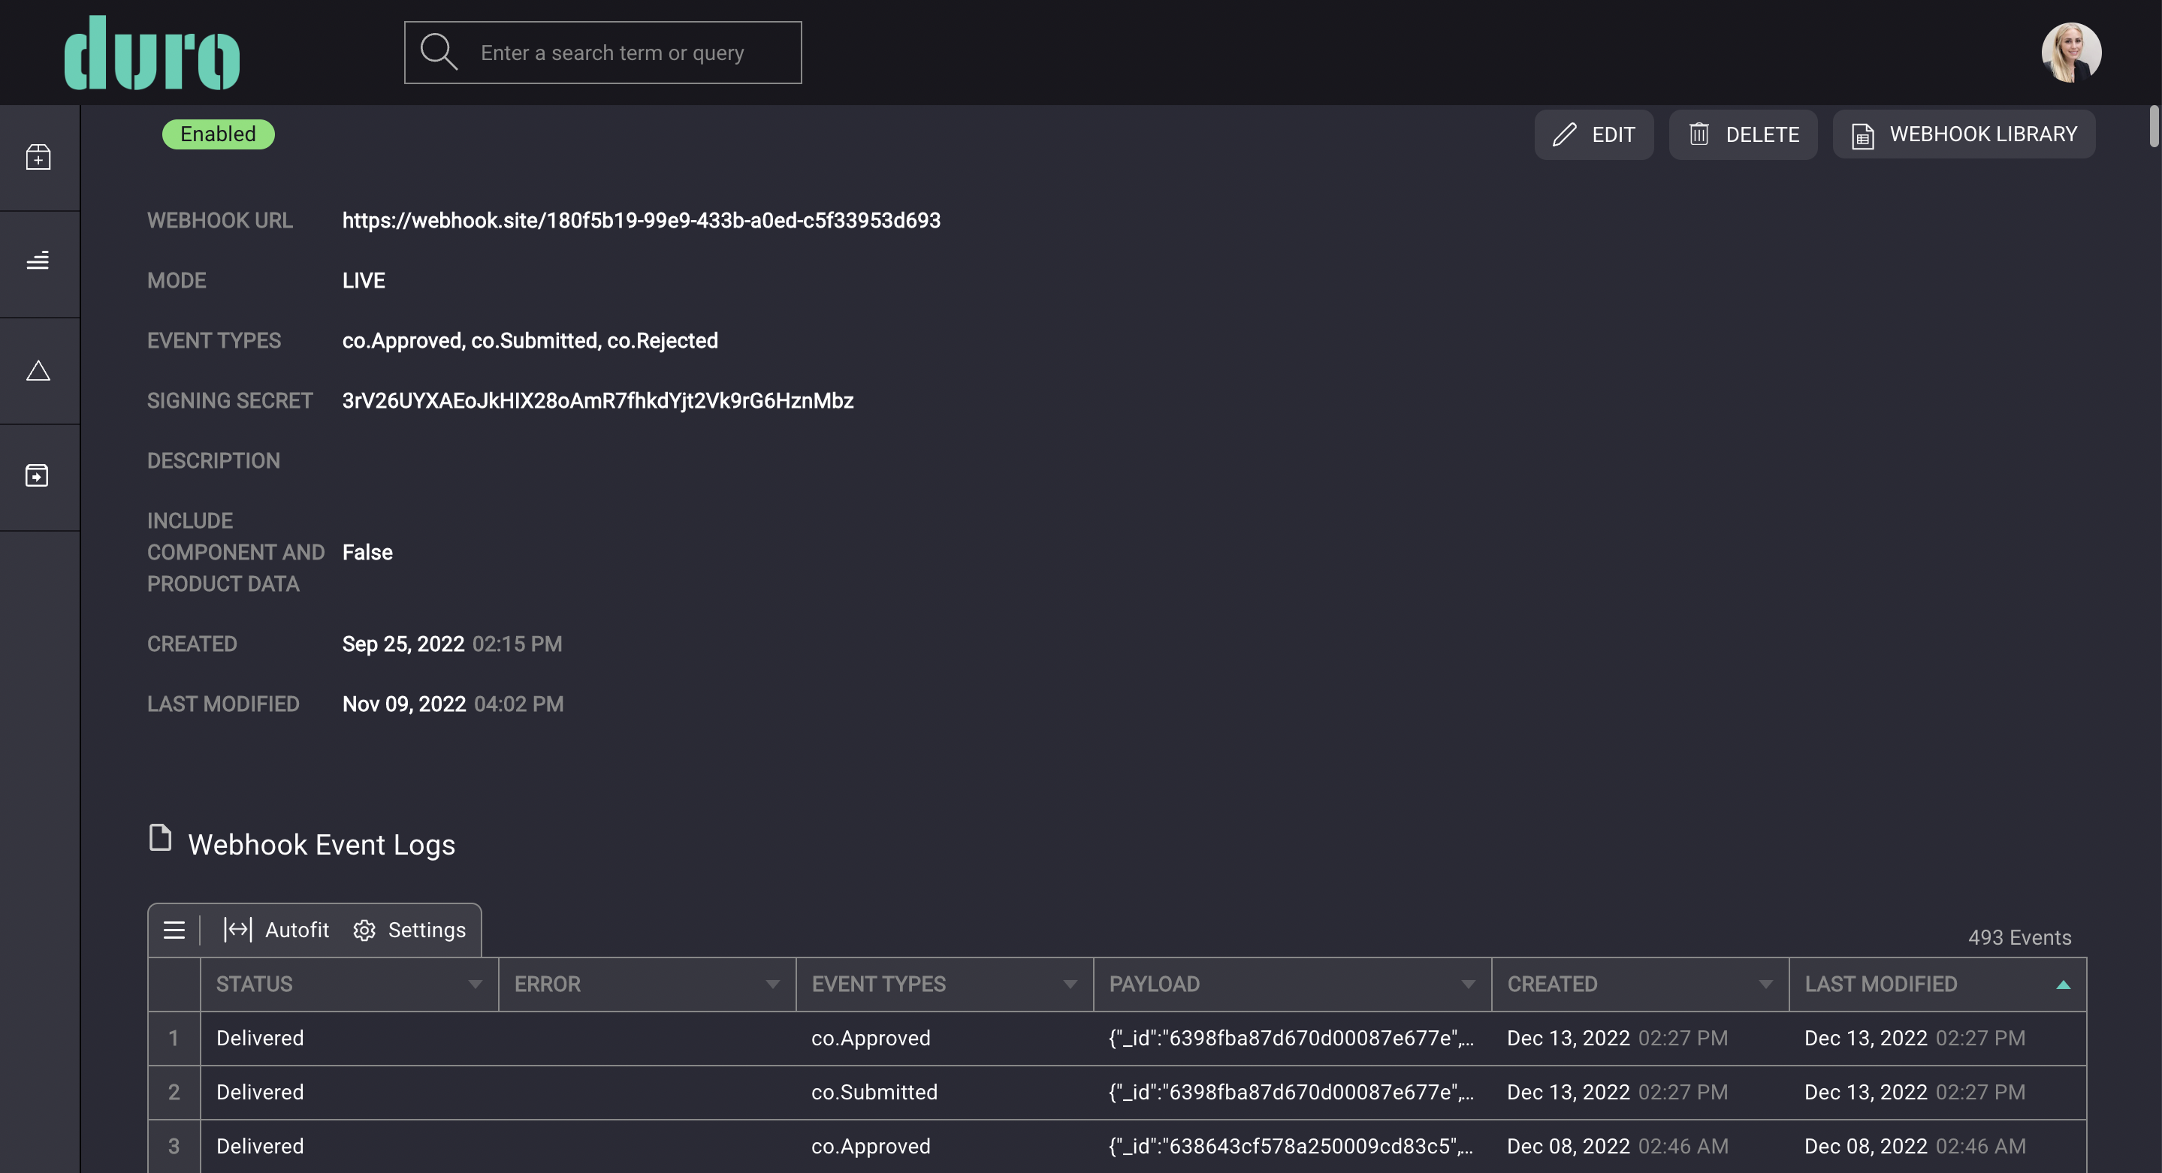Open the table Settings gear icon
Image resolution: width=2162 pixels, height=1173 pixels.
pyautogui.click(x=364, y=930)
